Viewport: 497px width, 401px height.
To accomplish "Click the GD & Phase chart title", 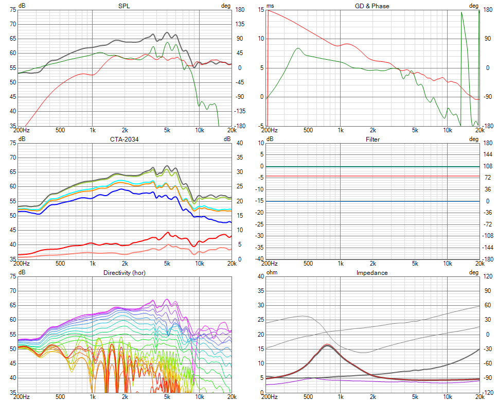I will click(372, 6).
